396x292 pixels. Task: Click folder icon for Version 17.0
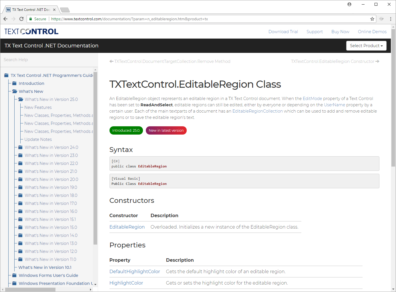[x=20, y=203]
